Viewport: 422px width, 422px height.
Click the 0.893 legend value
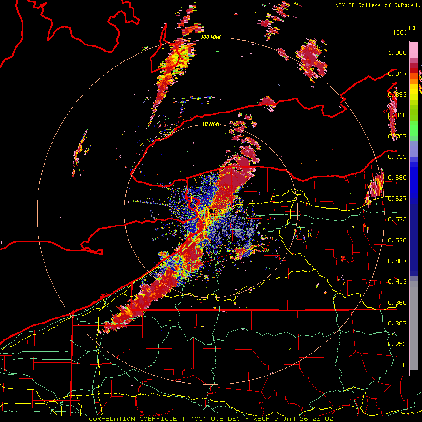point(397,94)
